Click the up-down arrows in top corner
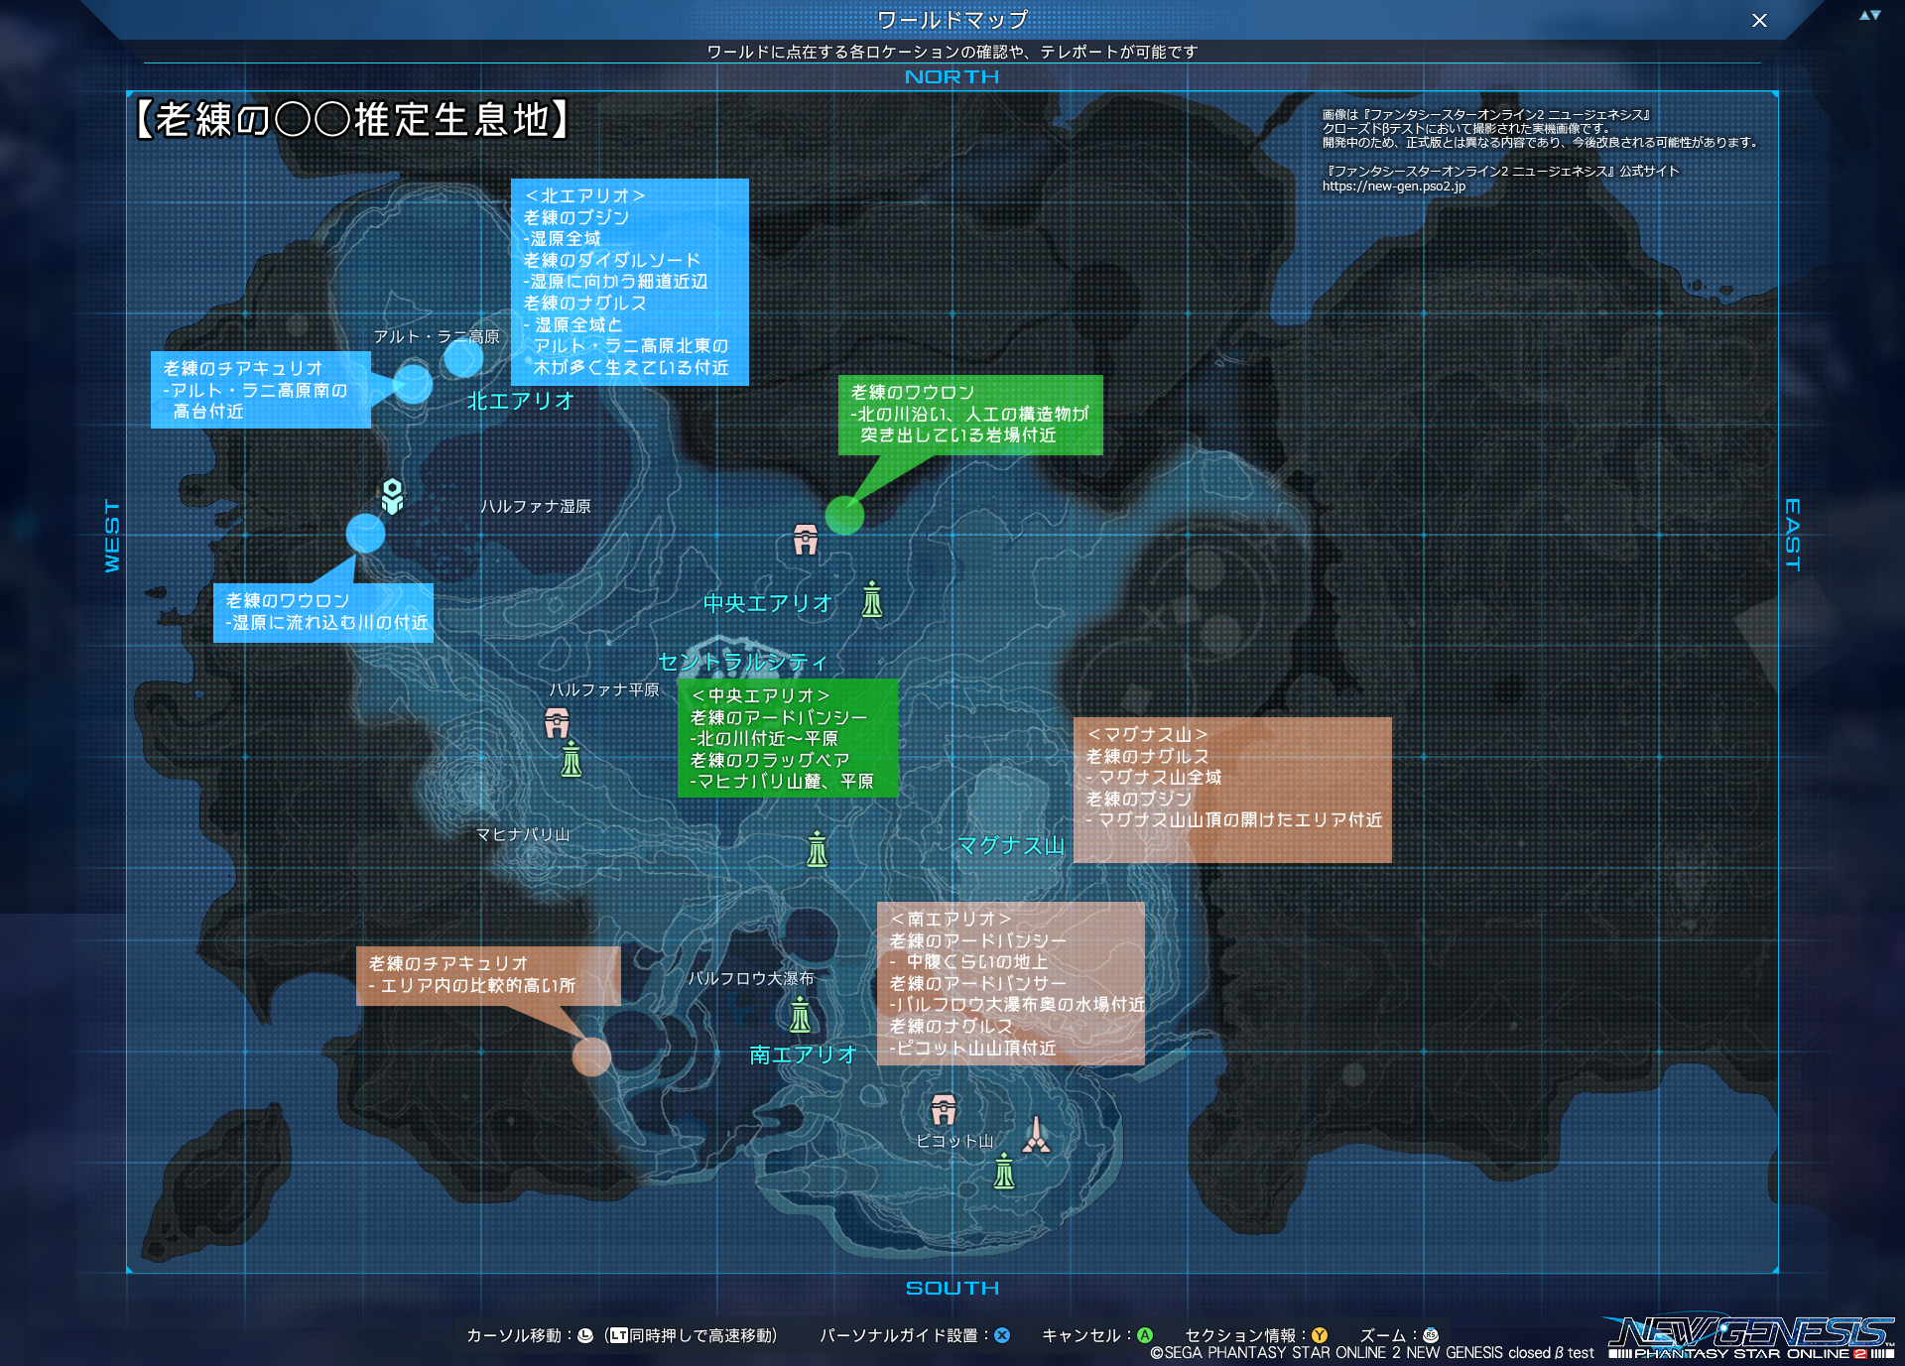 pos(1870,15)
